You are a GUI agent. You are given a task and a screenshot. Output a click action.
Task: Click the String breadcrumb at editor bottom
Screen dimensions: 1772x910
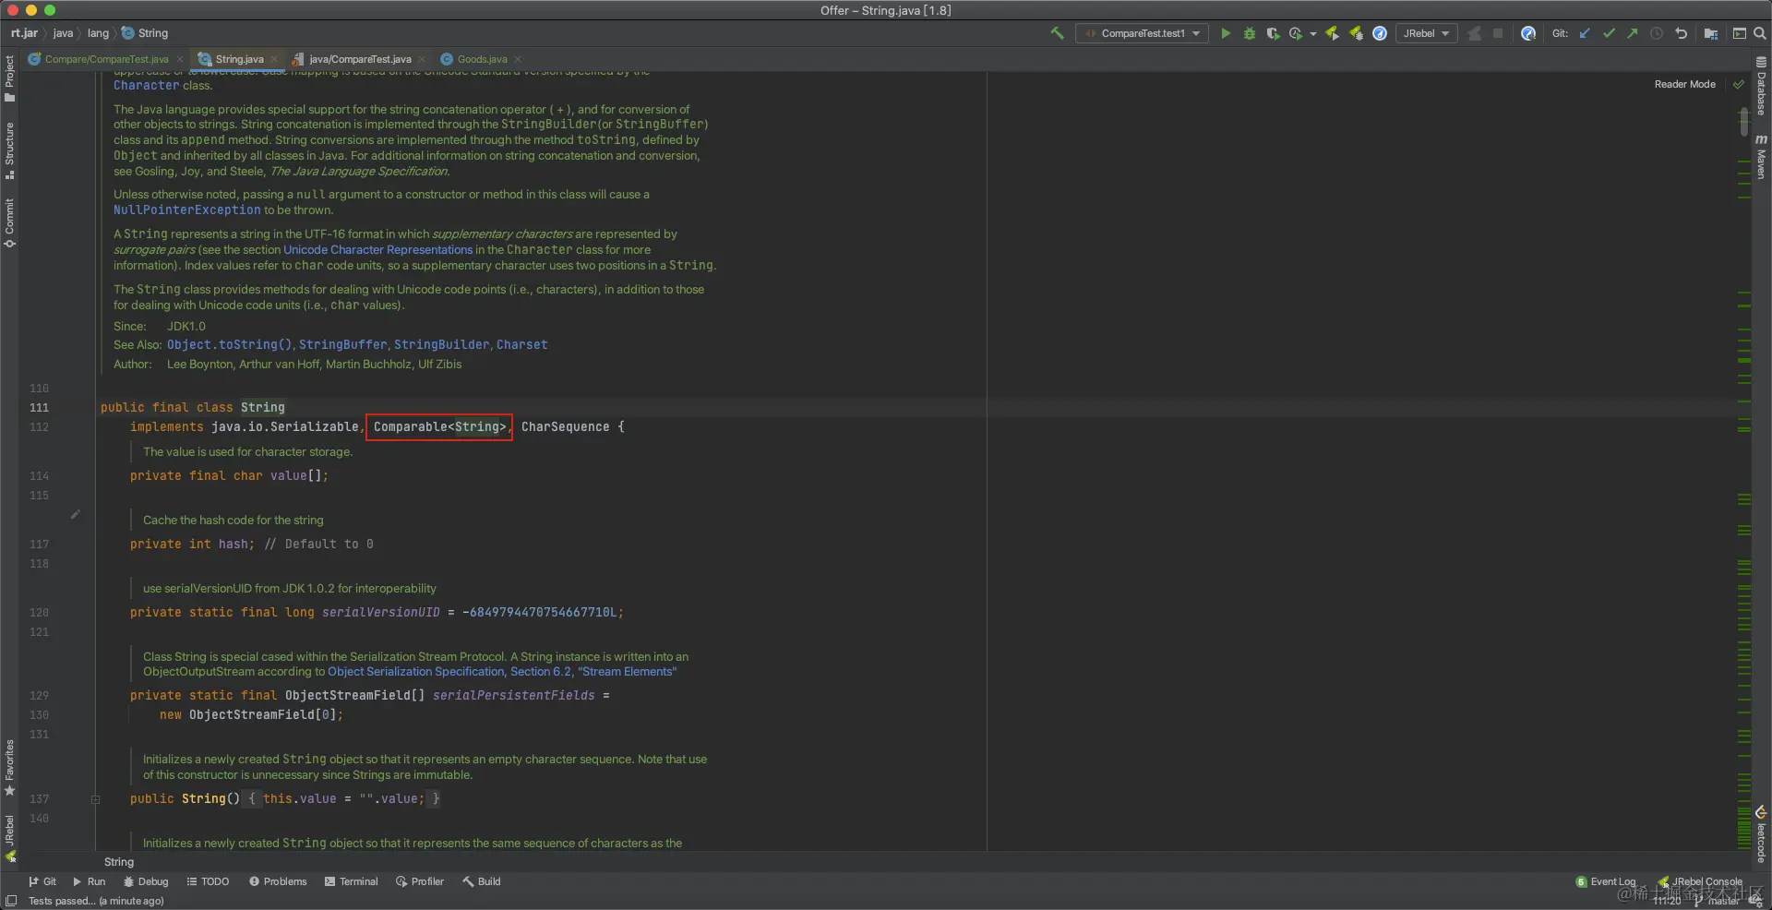[x=119, y=862]
